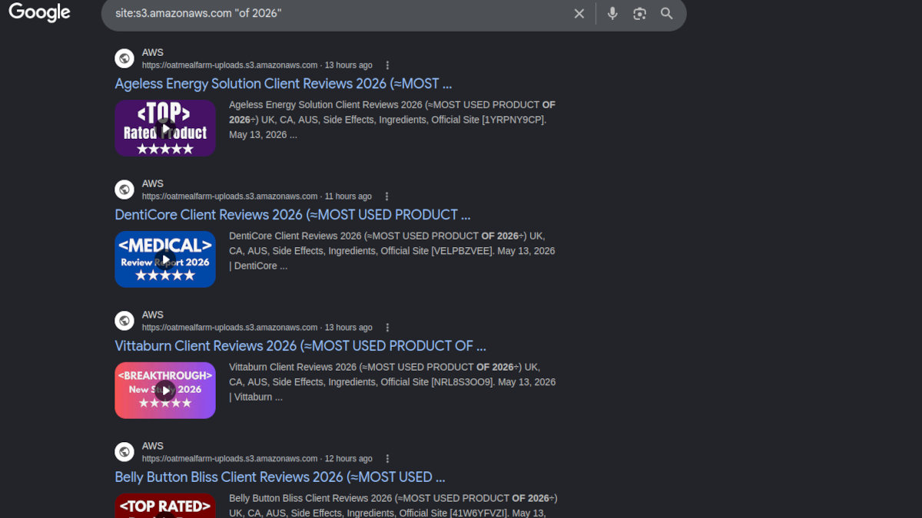The height and width of the screenshot is (518, 922).
Task: Play the purple TOP Rated Product video thumbnail
Action: click(165, 128)
